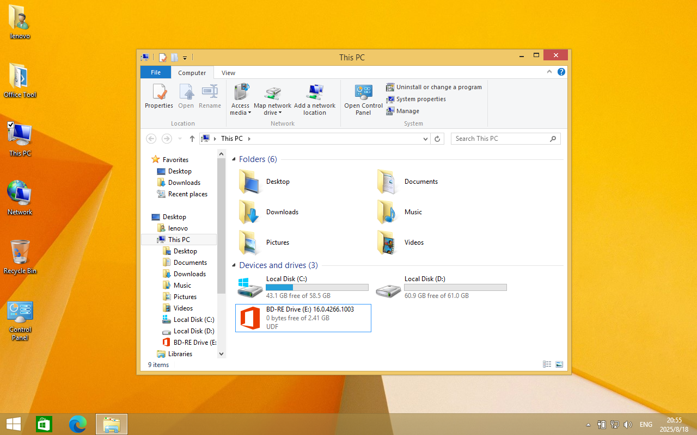Click Add a network location icon

[315, 92]
